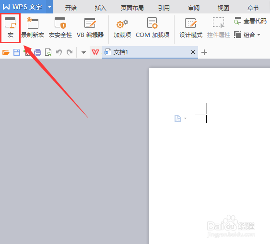Viewport: 270px width, 244px height.
Task: Redo the last action
Action: [x=70, y=52]
